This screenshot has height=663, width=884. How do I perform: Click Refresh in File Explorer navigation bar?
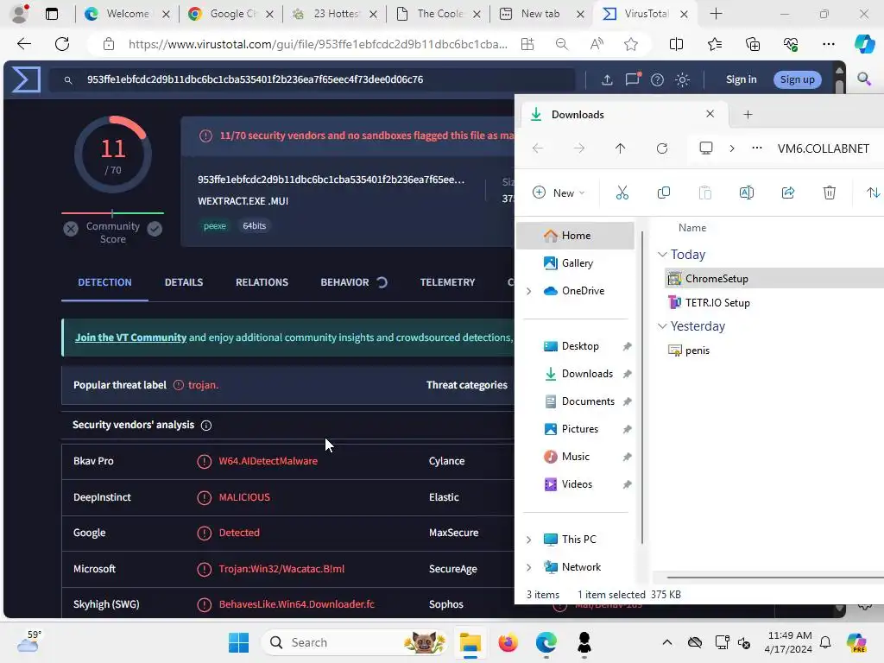[662, 148]
